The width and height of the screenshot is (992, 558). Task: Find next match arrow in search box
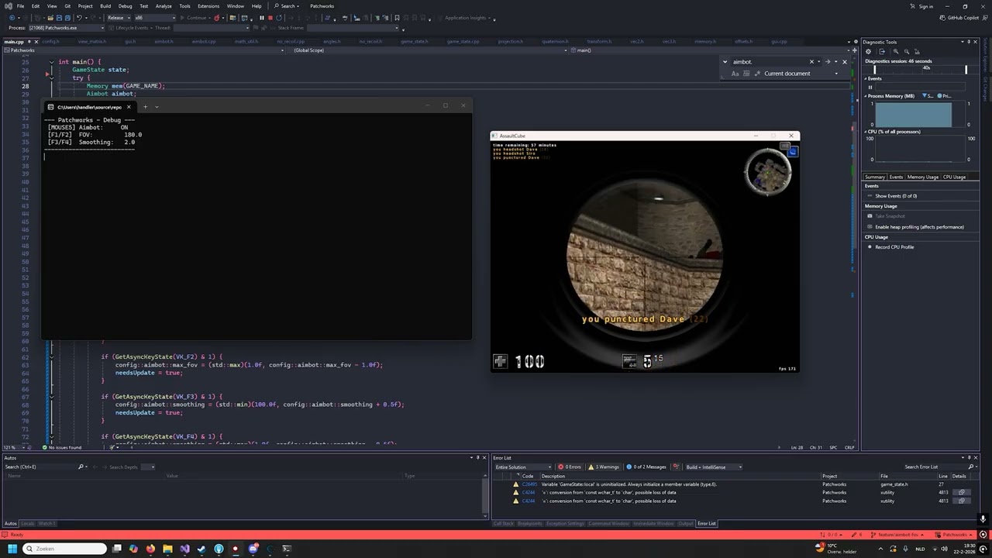[828, 61]
